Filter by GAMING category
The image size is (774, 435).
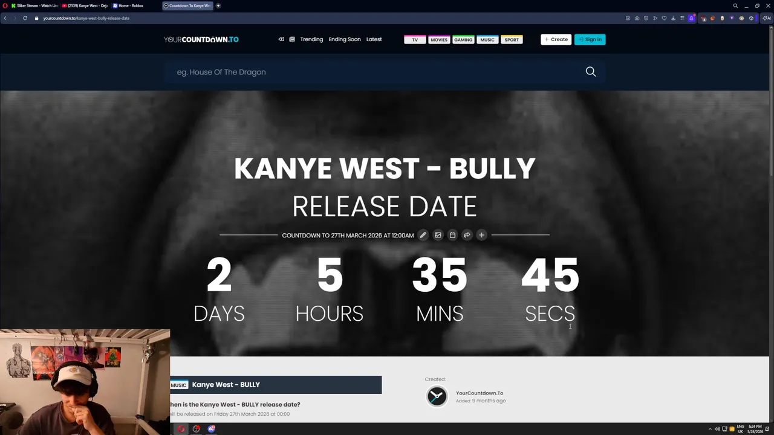(463, 40)
